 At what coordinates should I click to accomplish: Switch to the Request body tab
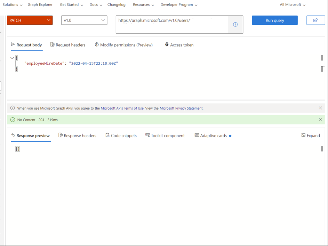pos(26,45)
